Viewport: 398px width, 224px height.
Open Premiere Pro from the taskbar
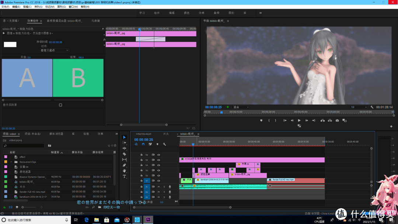point(148,220)
